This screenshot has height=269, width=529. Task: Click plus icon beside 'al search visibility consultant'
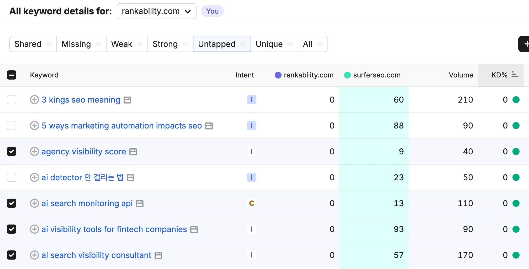pyautogui.click(x=34, y=255)
